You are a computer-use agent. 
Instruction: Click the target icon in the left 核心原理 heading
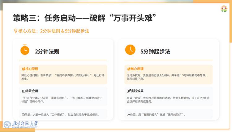[23, 69]
